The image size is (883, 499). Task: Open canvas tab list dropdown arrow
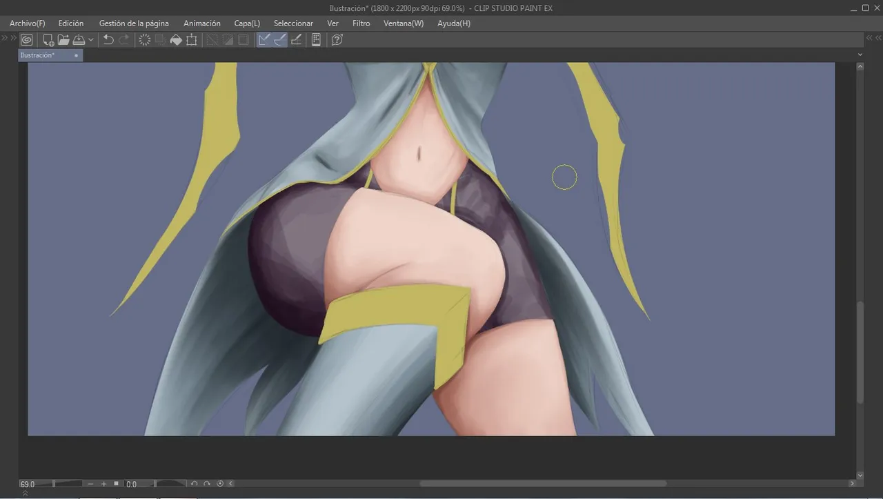[860, 55]
